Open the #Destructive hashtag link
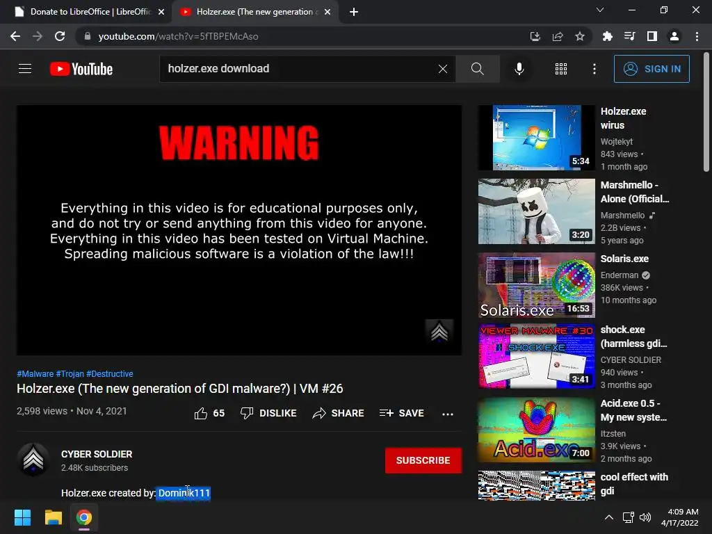The width and height of the screenshot is (712, 534). click(109, 373)
